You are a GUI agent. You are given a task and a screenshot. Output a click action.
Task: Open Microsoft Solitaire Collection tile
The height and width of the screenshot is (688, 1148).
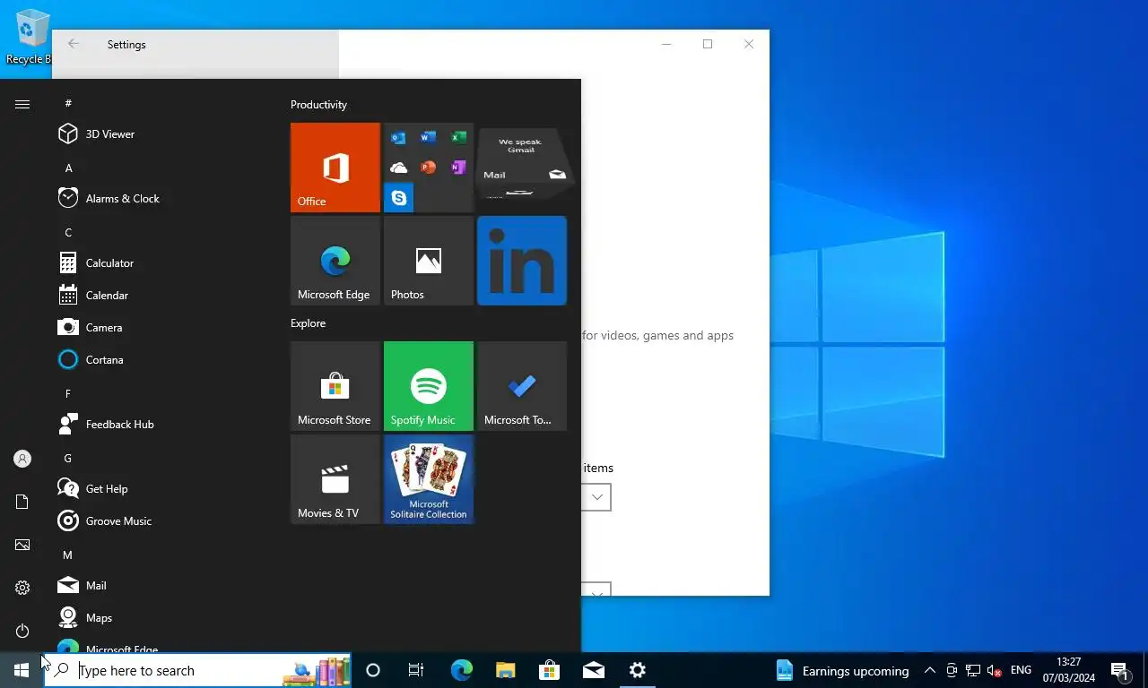tap(429, 479)
